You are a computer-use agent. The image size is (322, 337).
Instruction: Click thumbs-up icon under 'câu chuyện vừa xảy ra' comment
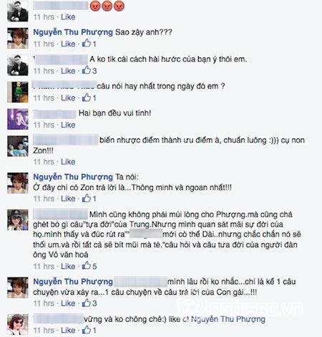pos(87,303)
